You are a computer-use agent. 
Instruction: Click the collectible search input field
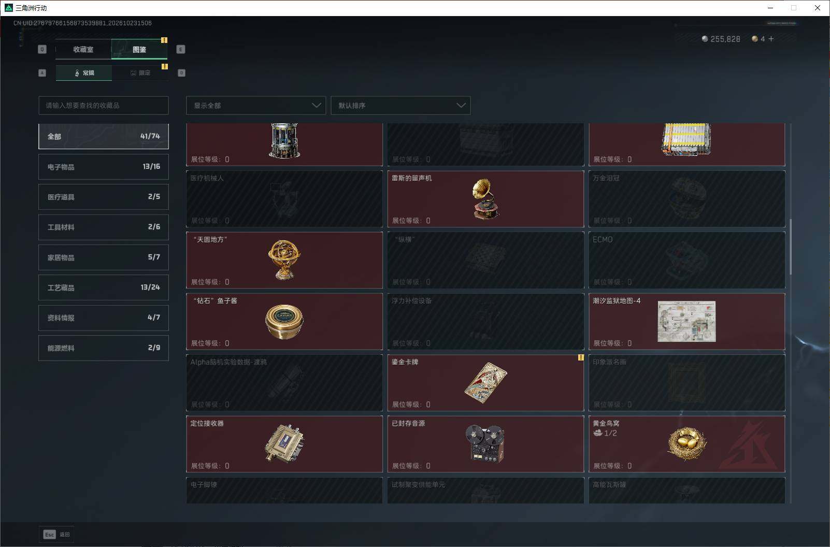pos(104,105)
